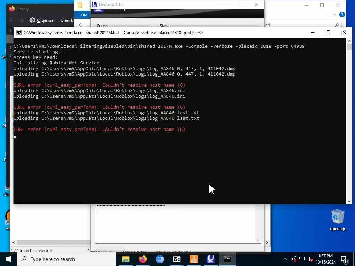Click 'Initializing Roblox Web Service' console line
The width and height of the screenshot is (355, 266).
click(x=57, y=63)
